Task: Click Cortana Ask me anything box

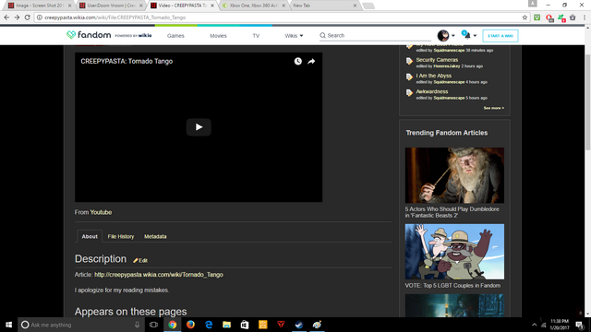Action: pyautogui.click(x=81, y=325)
